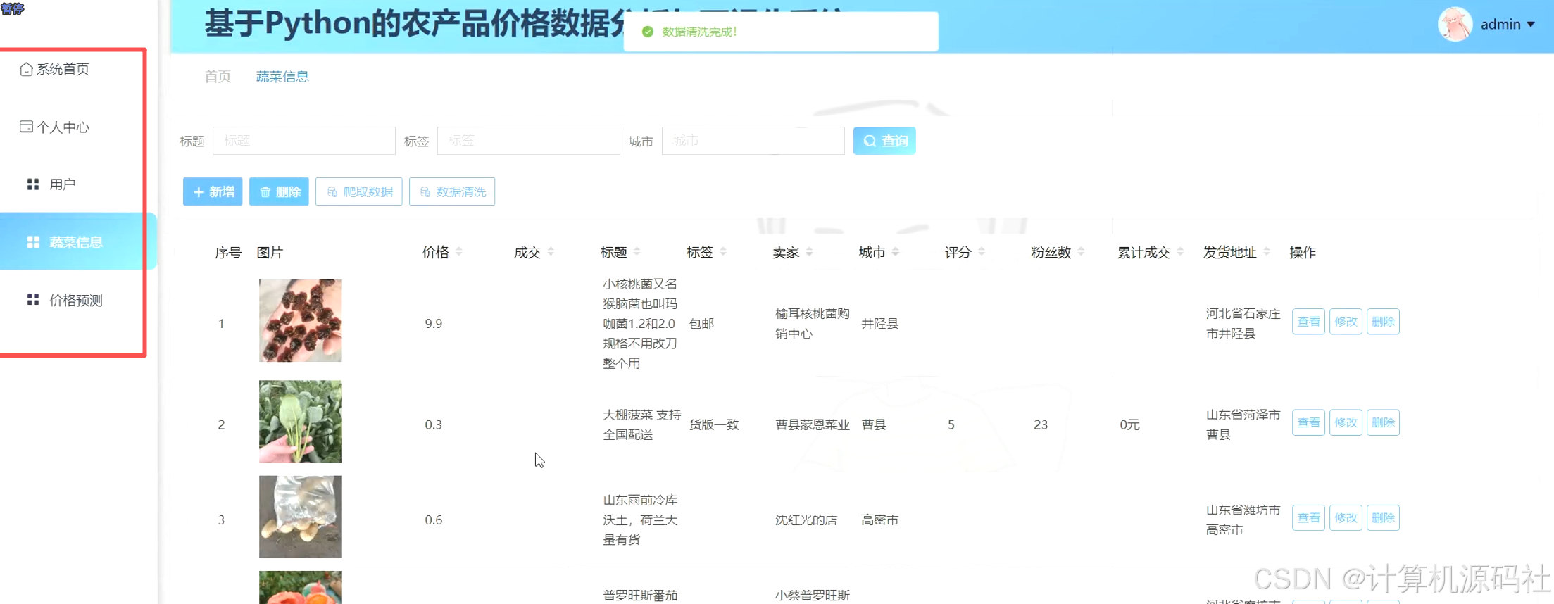Sort the table by 成交 column

click(551, 252)
